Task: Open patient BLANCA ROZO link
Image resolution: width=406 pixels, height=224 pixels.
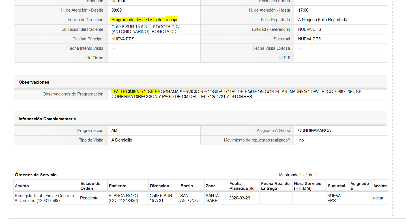Action: pos(123,198)
